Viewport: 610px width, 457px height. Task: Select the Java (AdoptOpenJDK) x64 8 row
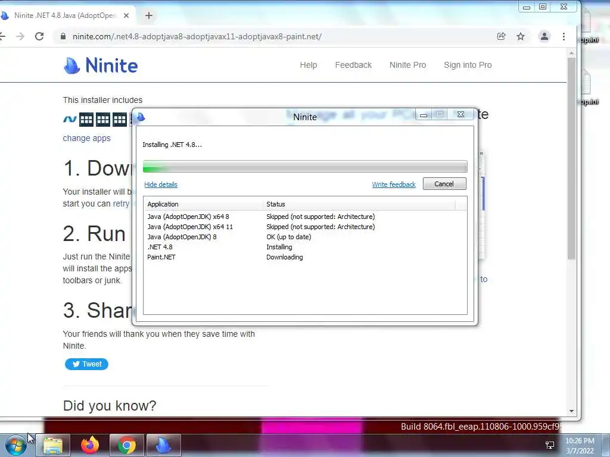305,217
